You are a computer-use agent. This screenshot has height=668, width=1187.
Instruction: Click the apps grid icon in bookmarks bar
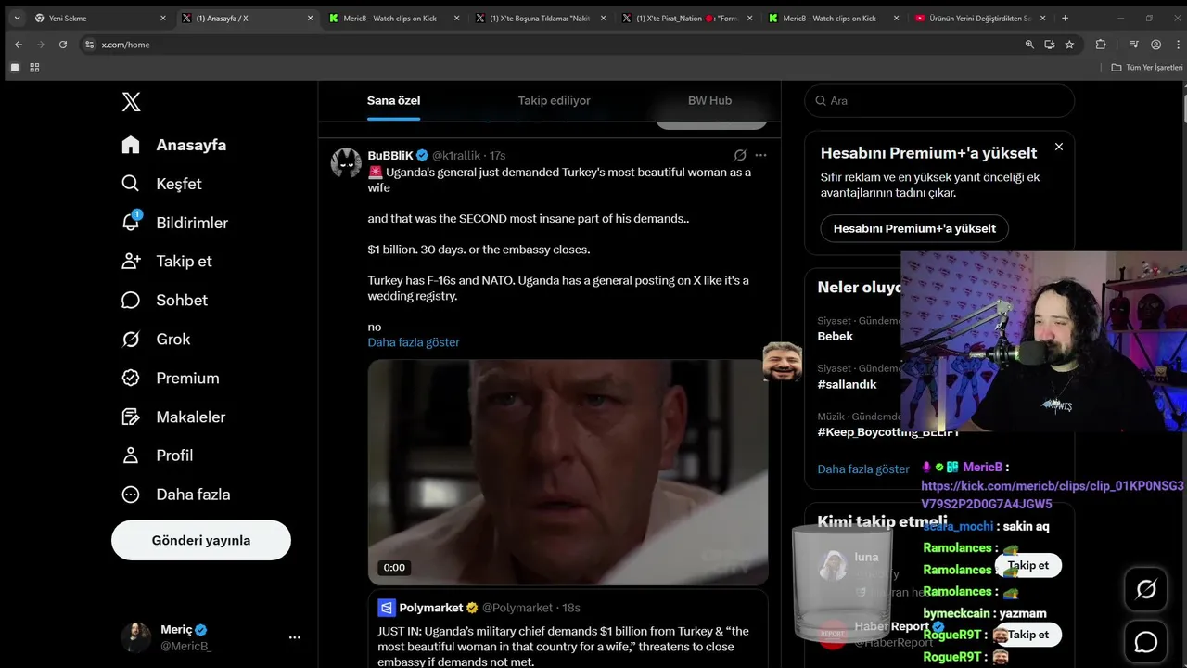click(34, 68)
